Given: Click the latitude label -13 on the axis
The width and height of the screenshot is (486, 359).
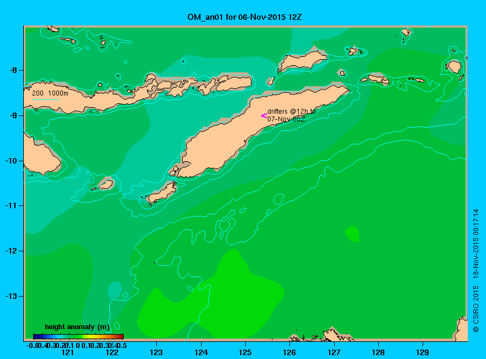Looking at the screenshot, I should coord(11,296).
